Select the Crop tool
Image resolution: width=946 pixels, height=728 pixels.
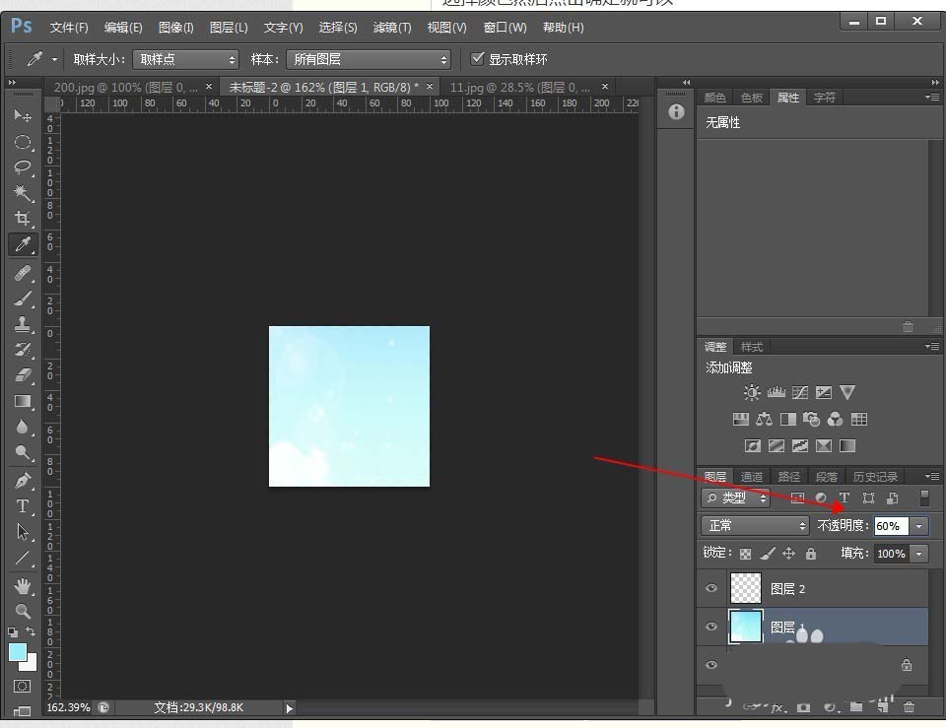coord(23,218)
